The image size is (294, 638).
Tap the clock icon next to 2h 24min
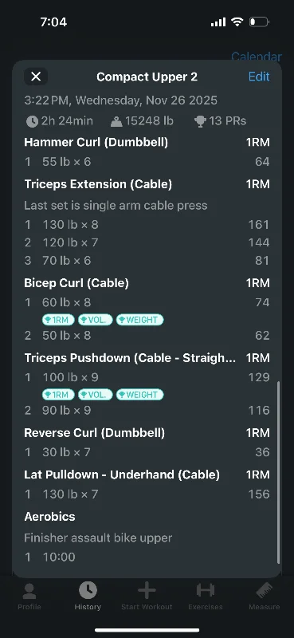click(32, 121)
